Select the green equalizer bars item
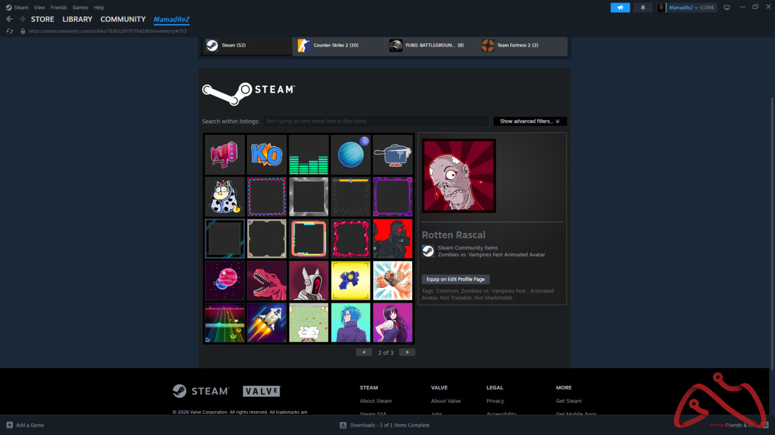The height and width of the screenshot is (435, 775). [x=309, y=155]
